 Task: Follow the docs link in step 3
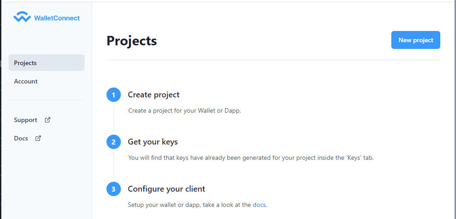point(259,205)
